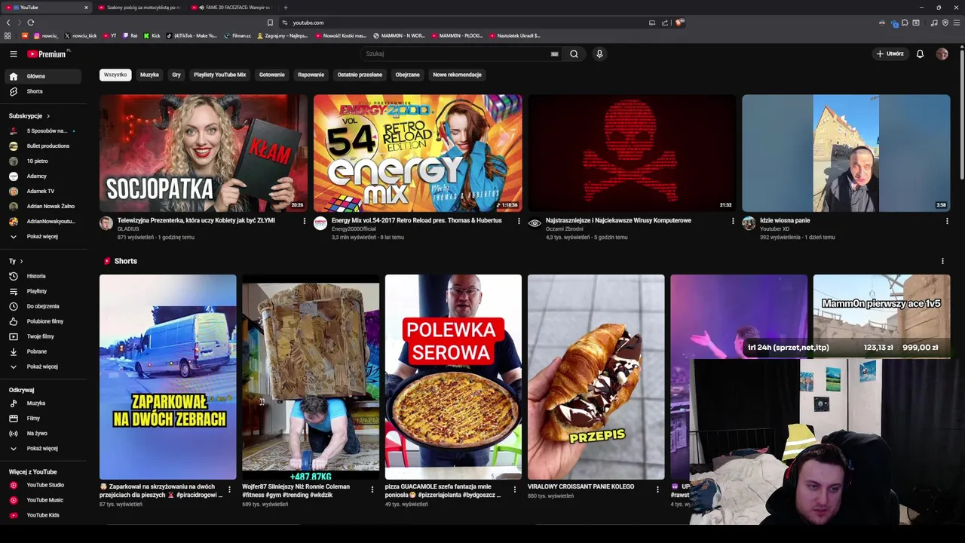
Task: Open the 10 piętro subscription
Action: [42, 161]
